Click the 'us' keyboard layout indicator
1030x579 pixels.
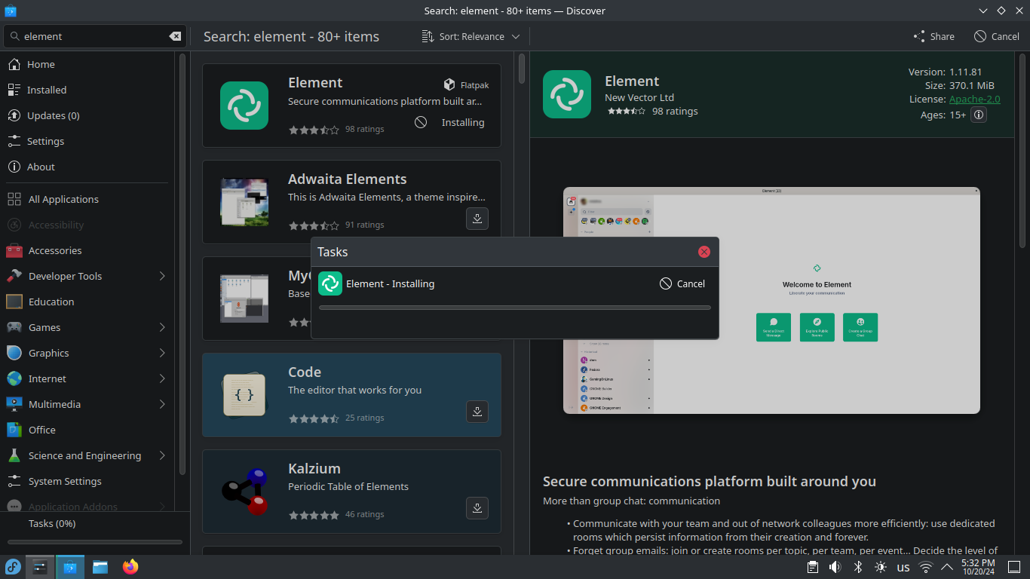click(x=903, y=567)
